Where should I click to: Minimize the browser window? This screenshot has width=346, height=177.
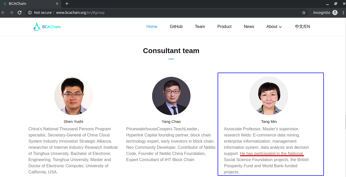(x=327, y=4)
